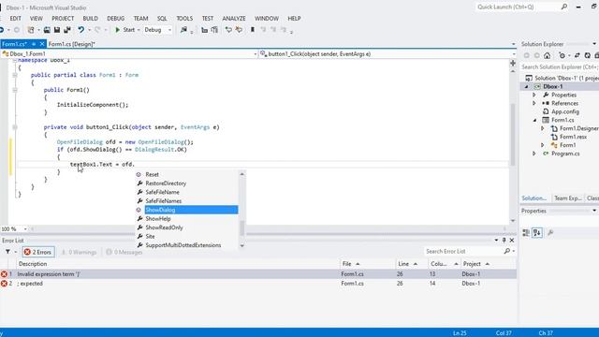Collapse the class Form1 outlining box
The image size is (599, 337).
[x=15, y=75]
